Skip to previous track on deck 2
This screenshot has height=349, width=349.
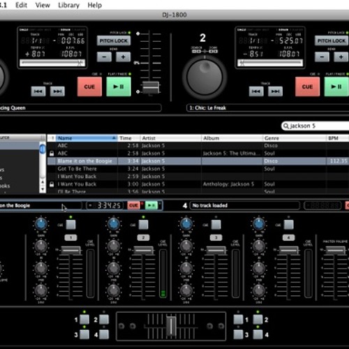(x=256, y=91)
